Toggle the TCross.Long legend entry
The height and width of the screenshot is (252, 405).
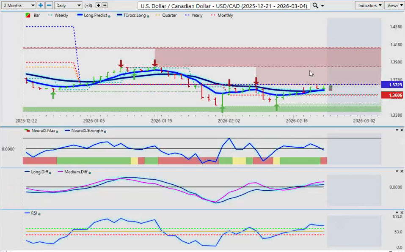coord(133,15)
